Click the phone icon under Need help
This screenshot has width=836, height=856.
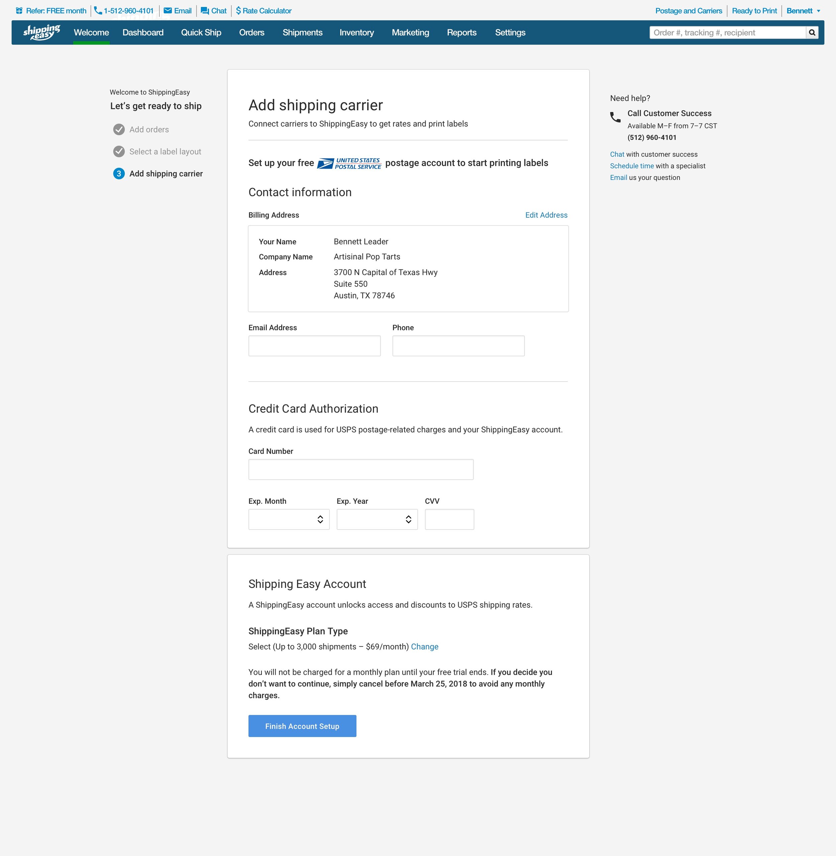click(x=615, y=117)
